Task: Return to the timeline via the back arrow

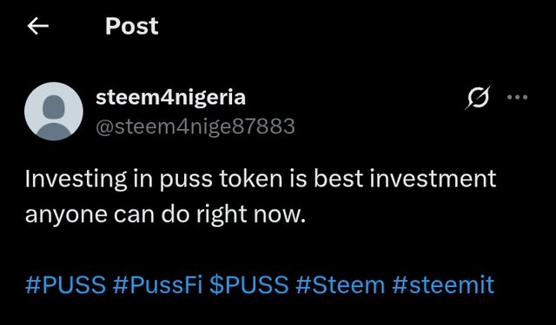Action: pyautogui.click(x=38, y=27)
